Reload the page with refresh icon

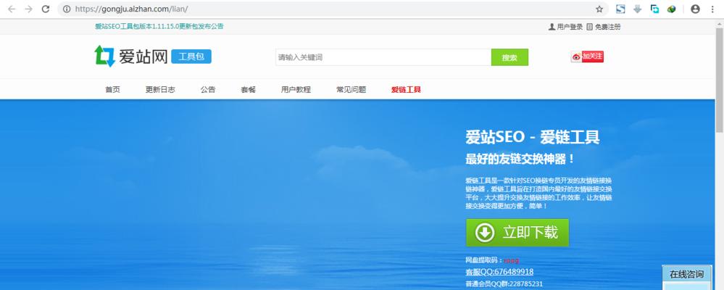pos(45,9)
